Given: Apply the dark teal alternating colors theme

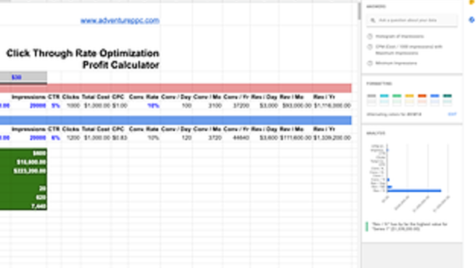Looking at the screenshot, I should [x=447, y=99].
